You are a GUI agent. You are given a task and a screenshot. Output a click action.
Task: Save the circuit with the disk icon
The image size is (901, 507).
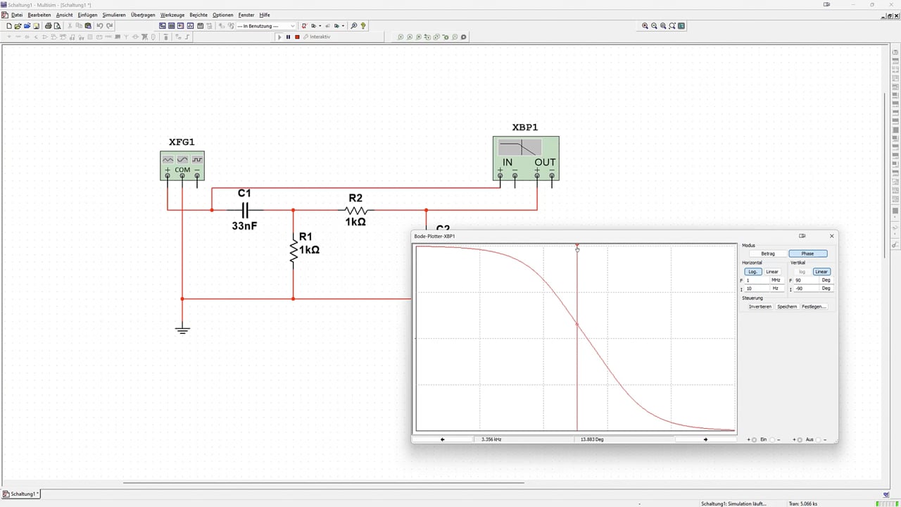pyautogui.click(x=36, y=26)
